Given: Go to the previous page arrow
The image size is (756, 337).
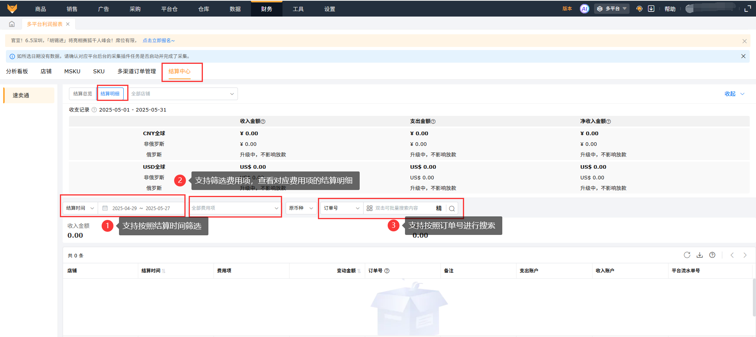Looking at the screenshot, I should pos(732,255).
